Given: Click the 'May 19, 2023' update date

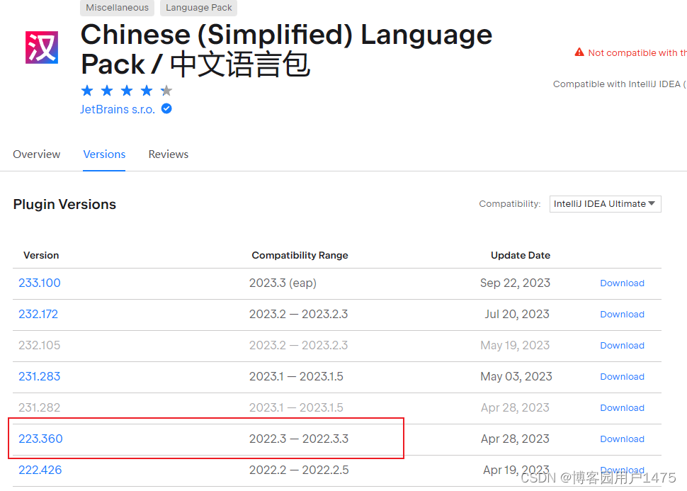Looking at the screenshot, I should [516, 345].
